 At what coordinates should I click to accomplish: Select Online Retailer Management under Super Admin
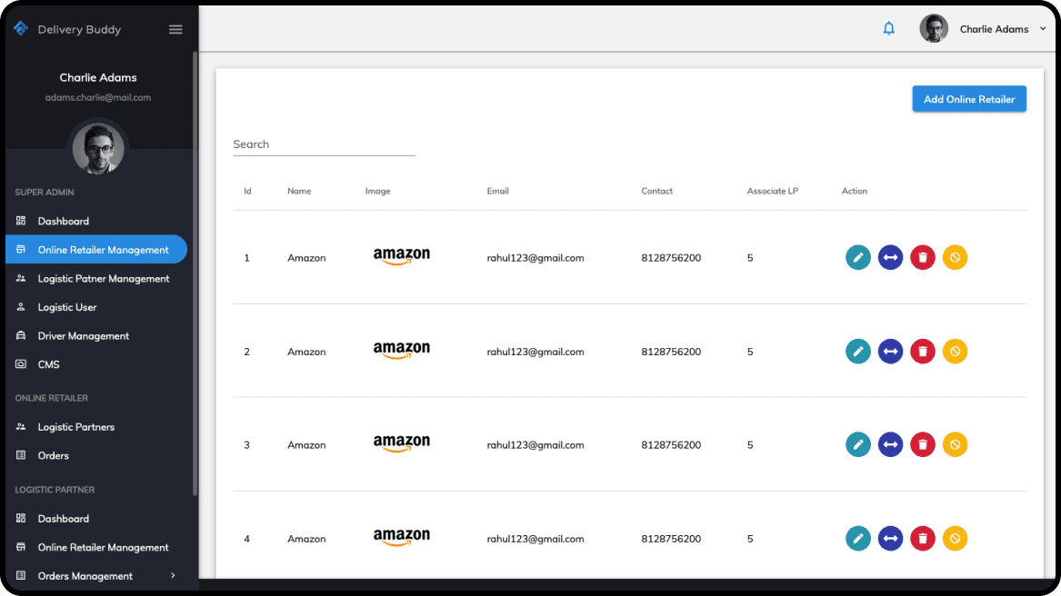tap(96, 250)
